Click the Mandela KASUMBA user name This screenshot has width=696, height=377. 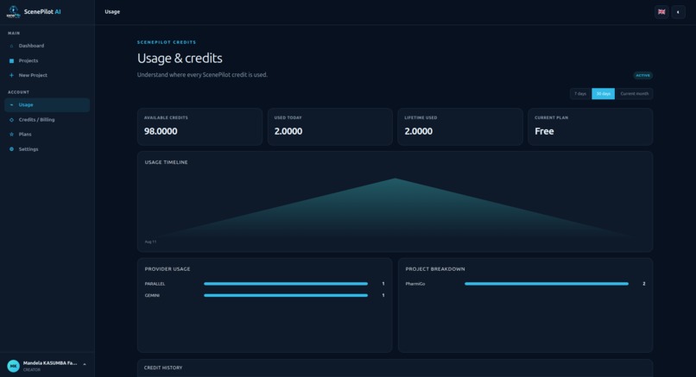[50, 363]
